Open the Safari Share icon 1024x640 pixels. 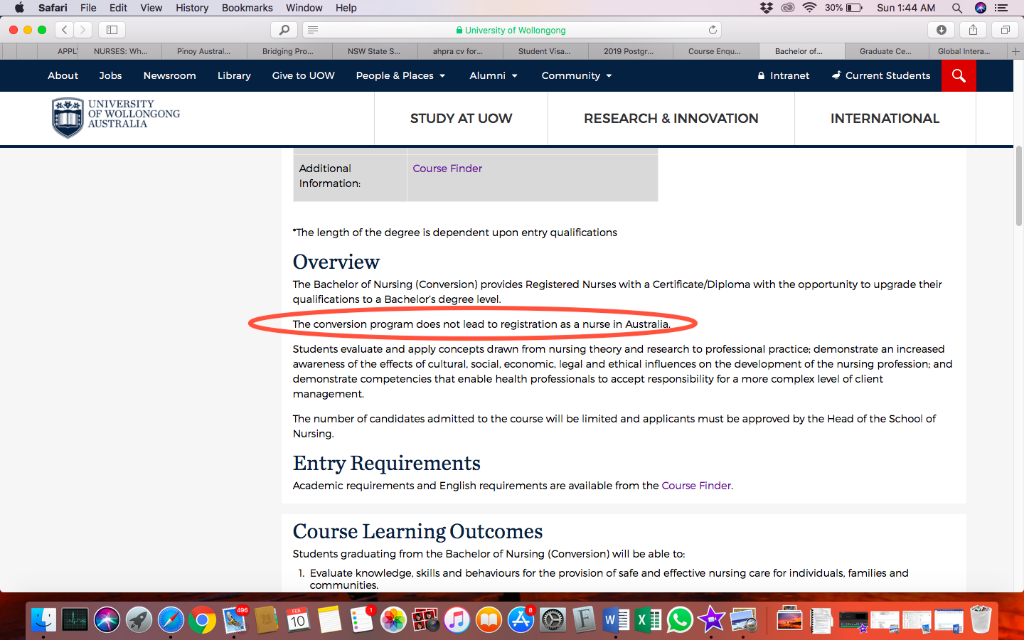pyautogui.click(x=973, y=30)
